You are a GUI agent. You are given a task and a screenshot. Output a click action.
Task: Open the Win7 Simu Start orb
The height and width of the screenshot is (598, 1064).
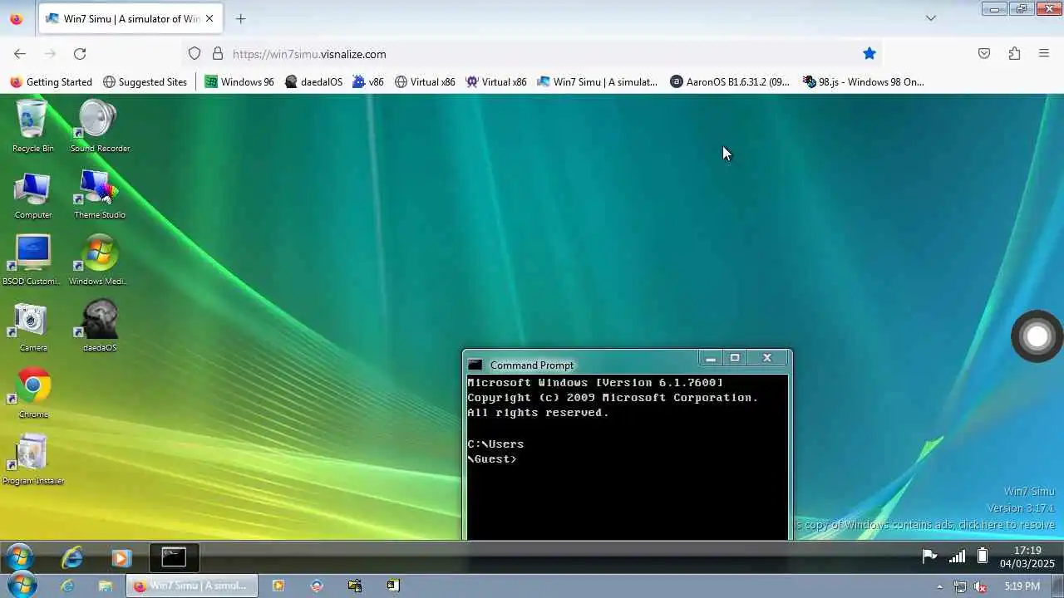[x=19, y=556]
